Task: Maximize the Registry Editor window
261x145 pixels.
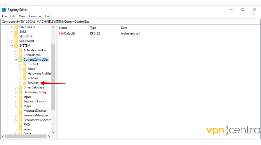Action: pyautogui.click(x=243, y=10)
